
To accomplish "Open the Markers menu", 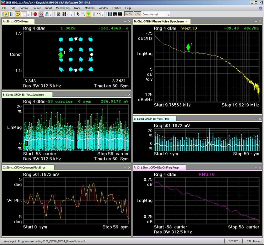I will click(x=90, y=8).
